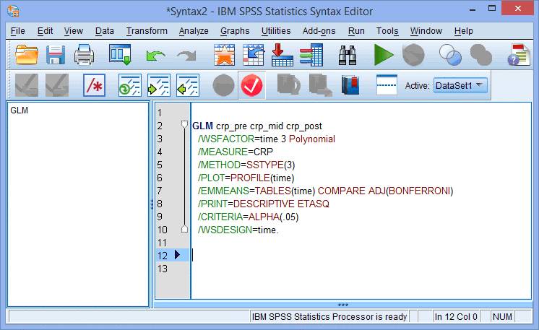Collapse the GLM command block at line 2
This screenshot has width=539, height=330.
(184, 124)
